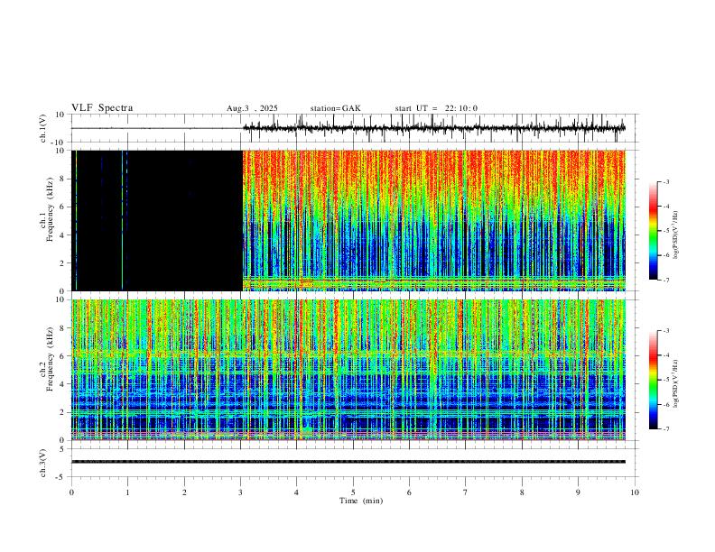715x552 pixels.
Task: Click the upper "log(PSD)(V²/Hz)" colorbar label
Action: click(x=675, y=235)
